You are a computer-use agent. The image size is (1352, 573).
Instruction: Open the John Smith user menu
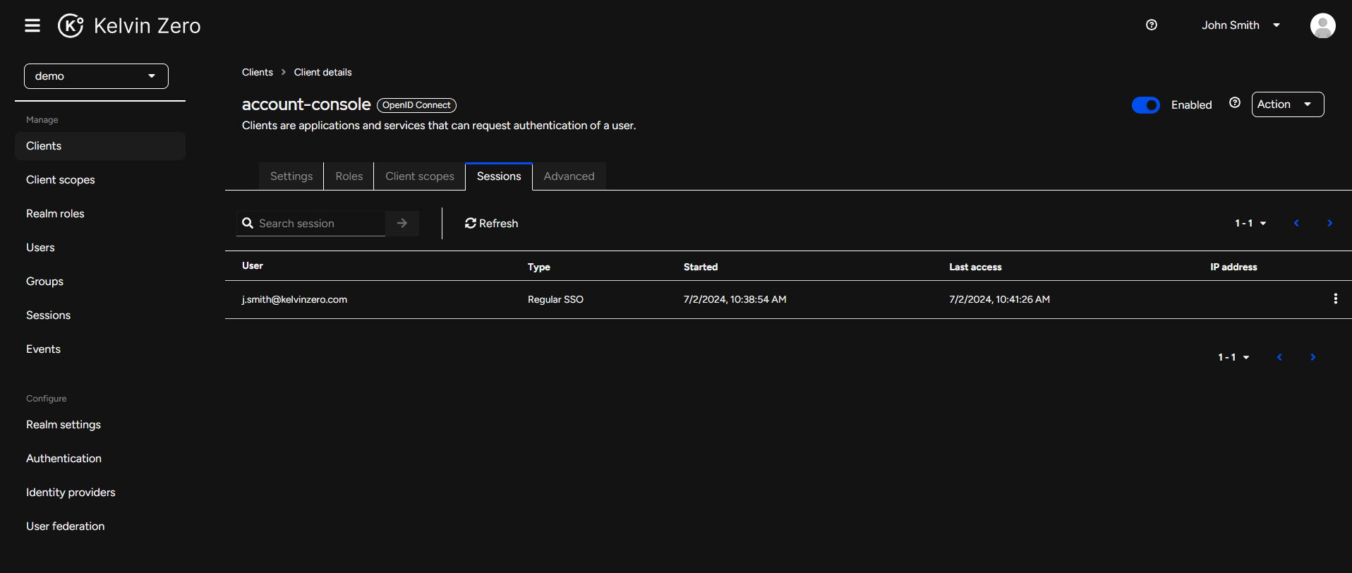pos(1241,25)
